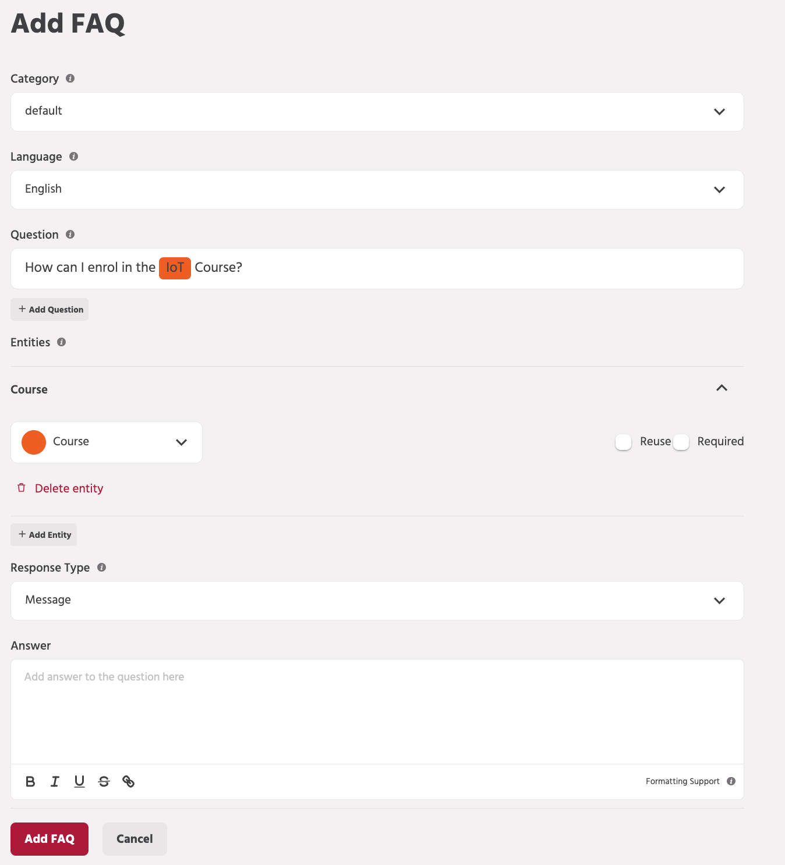
Task: Open the Category dropdown showing default
Action: (x=377, y=112)
